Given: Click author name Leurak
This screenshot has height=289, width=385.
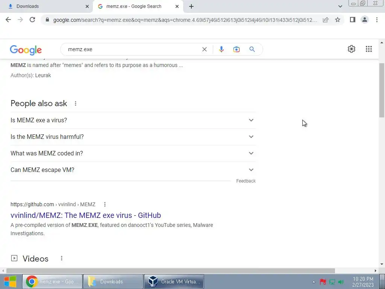Looking at the screenshot, I should pyautogui.click(x=43, y=75).
